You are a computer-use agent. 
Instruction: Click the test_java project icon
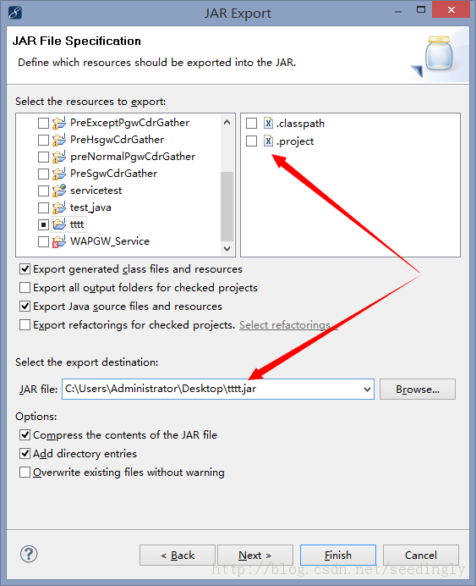click(59, 207)
